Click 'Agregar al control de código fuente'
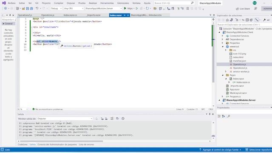The width and height of the screenshot is (272, 153). click(x=221, y=150)
